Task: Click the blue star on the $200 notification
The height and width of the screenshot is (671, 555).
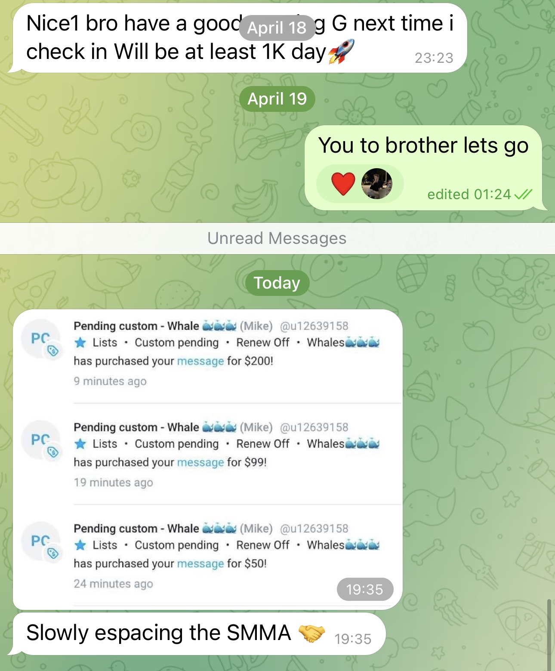Action: click(x=80, y=342)
